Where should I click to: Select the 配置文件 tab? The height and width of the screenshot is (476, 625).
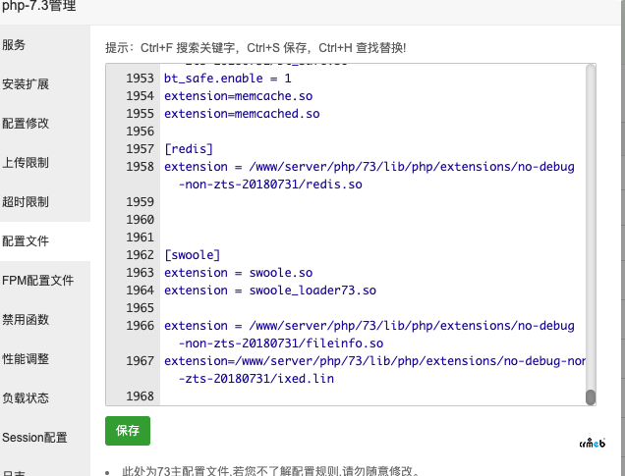(26, 241)
